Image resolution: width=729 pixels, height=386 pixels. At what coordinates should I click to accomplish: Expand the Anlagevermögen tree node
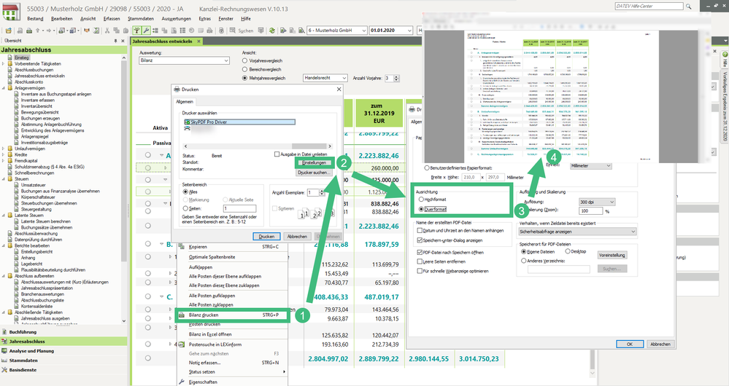click(4, 87)
